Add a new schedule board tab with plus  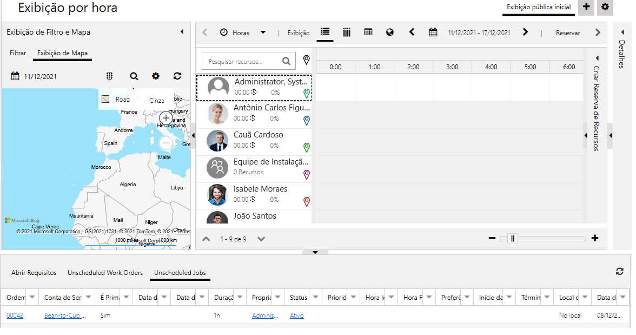pos(586,7)
